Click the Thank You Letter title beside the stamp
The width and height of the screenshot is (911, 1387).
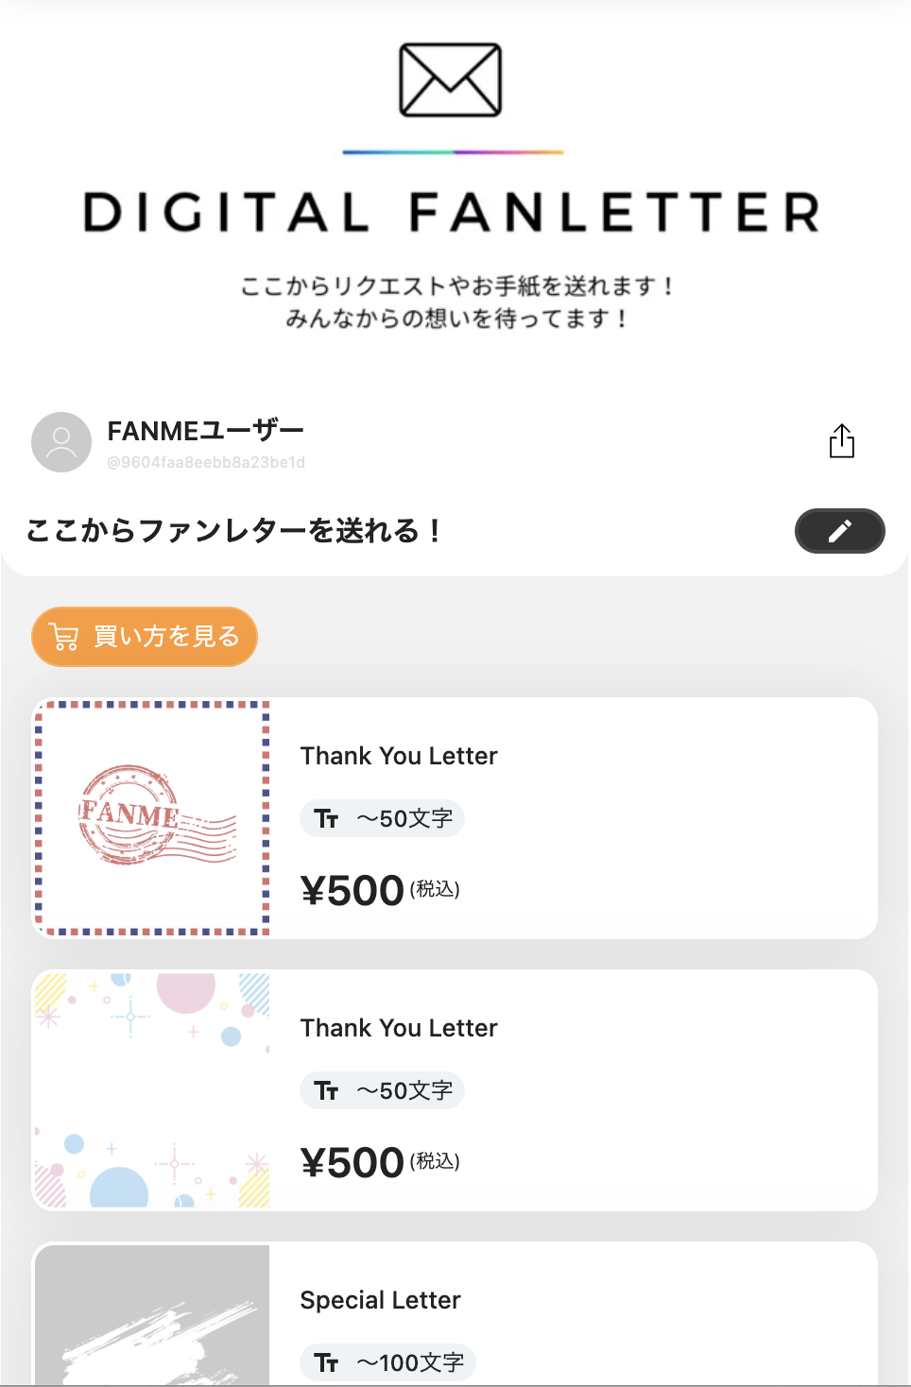399,756
